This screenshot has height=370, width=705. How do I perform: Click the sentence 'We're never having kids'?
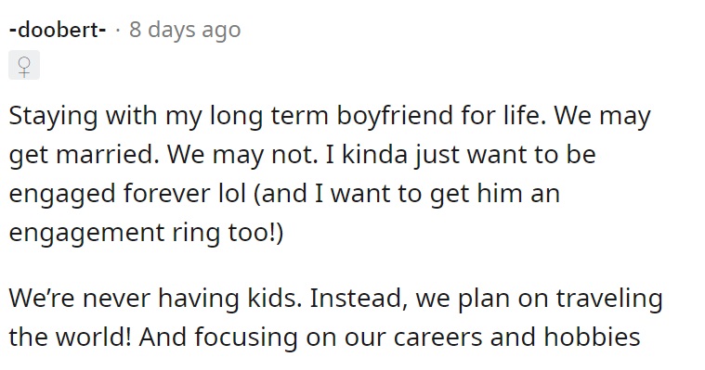click(x=154, y=299)
